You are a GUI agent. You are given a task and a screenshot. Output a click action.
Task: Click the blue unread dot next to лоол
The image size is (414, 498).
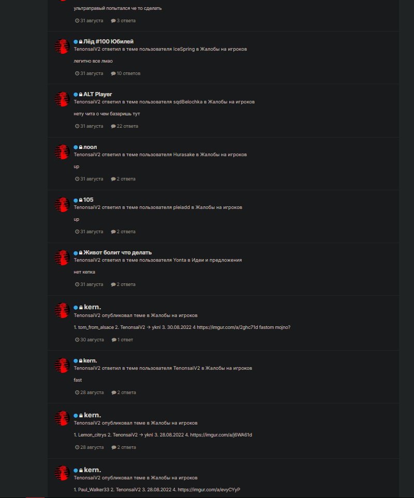coord(76,147)
